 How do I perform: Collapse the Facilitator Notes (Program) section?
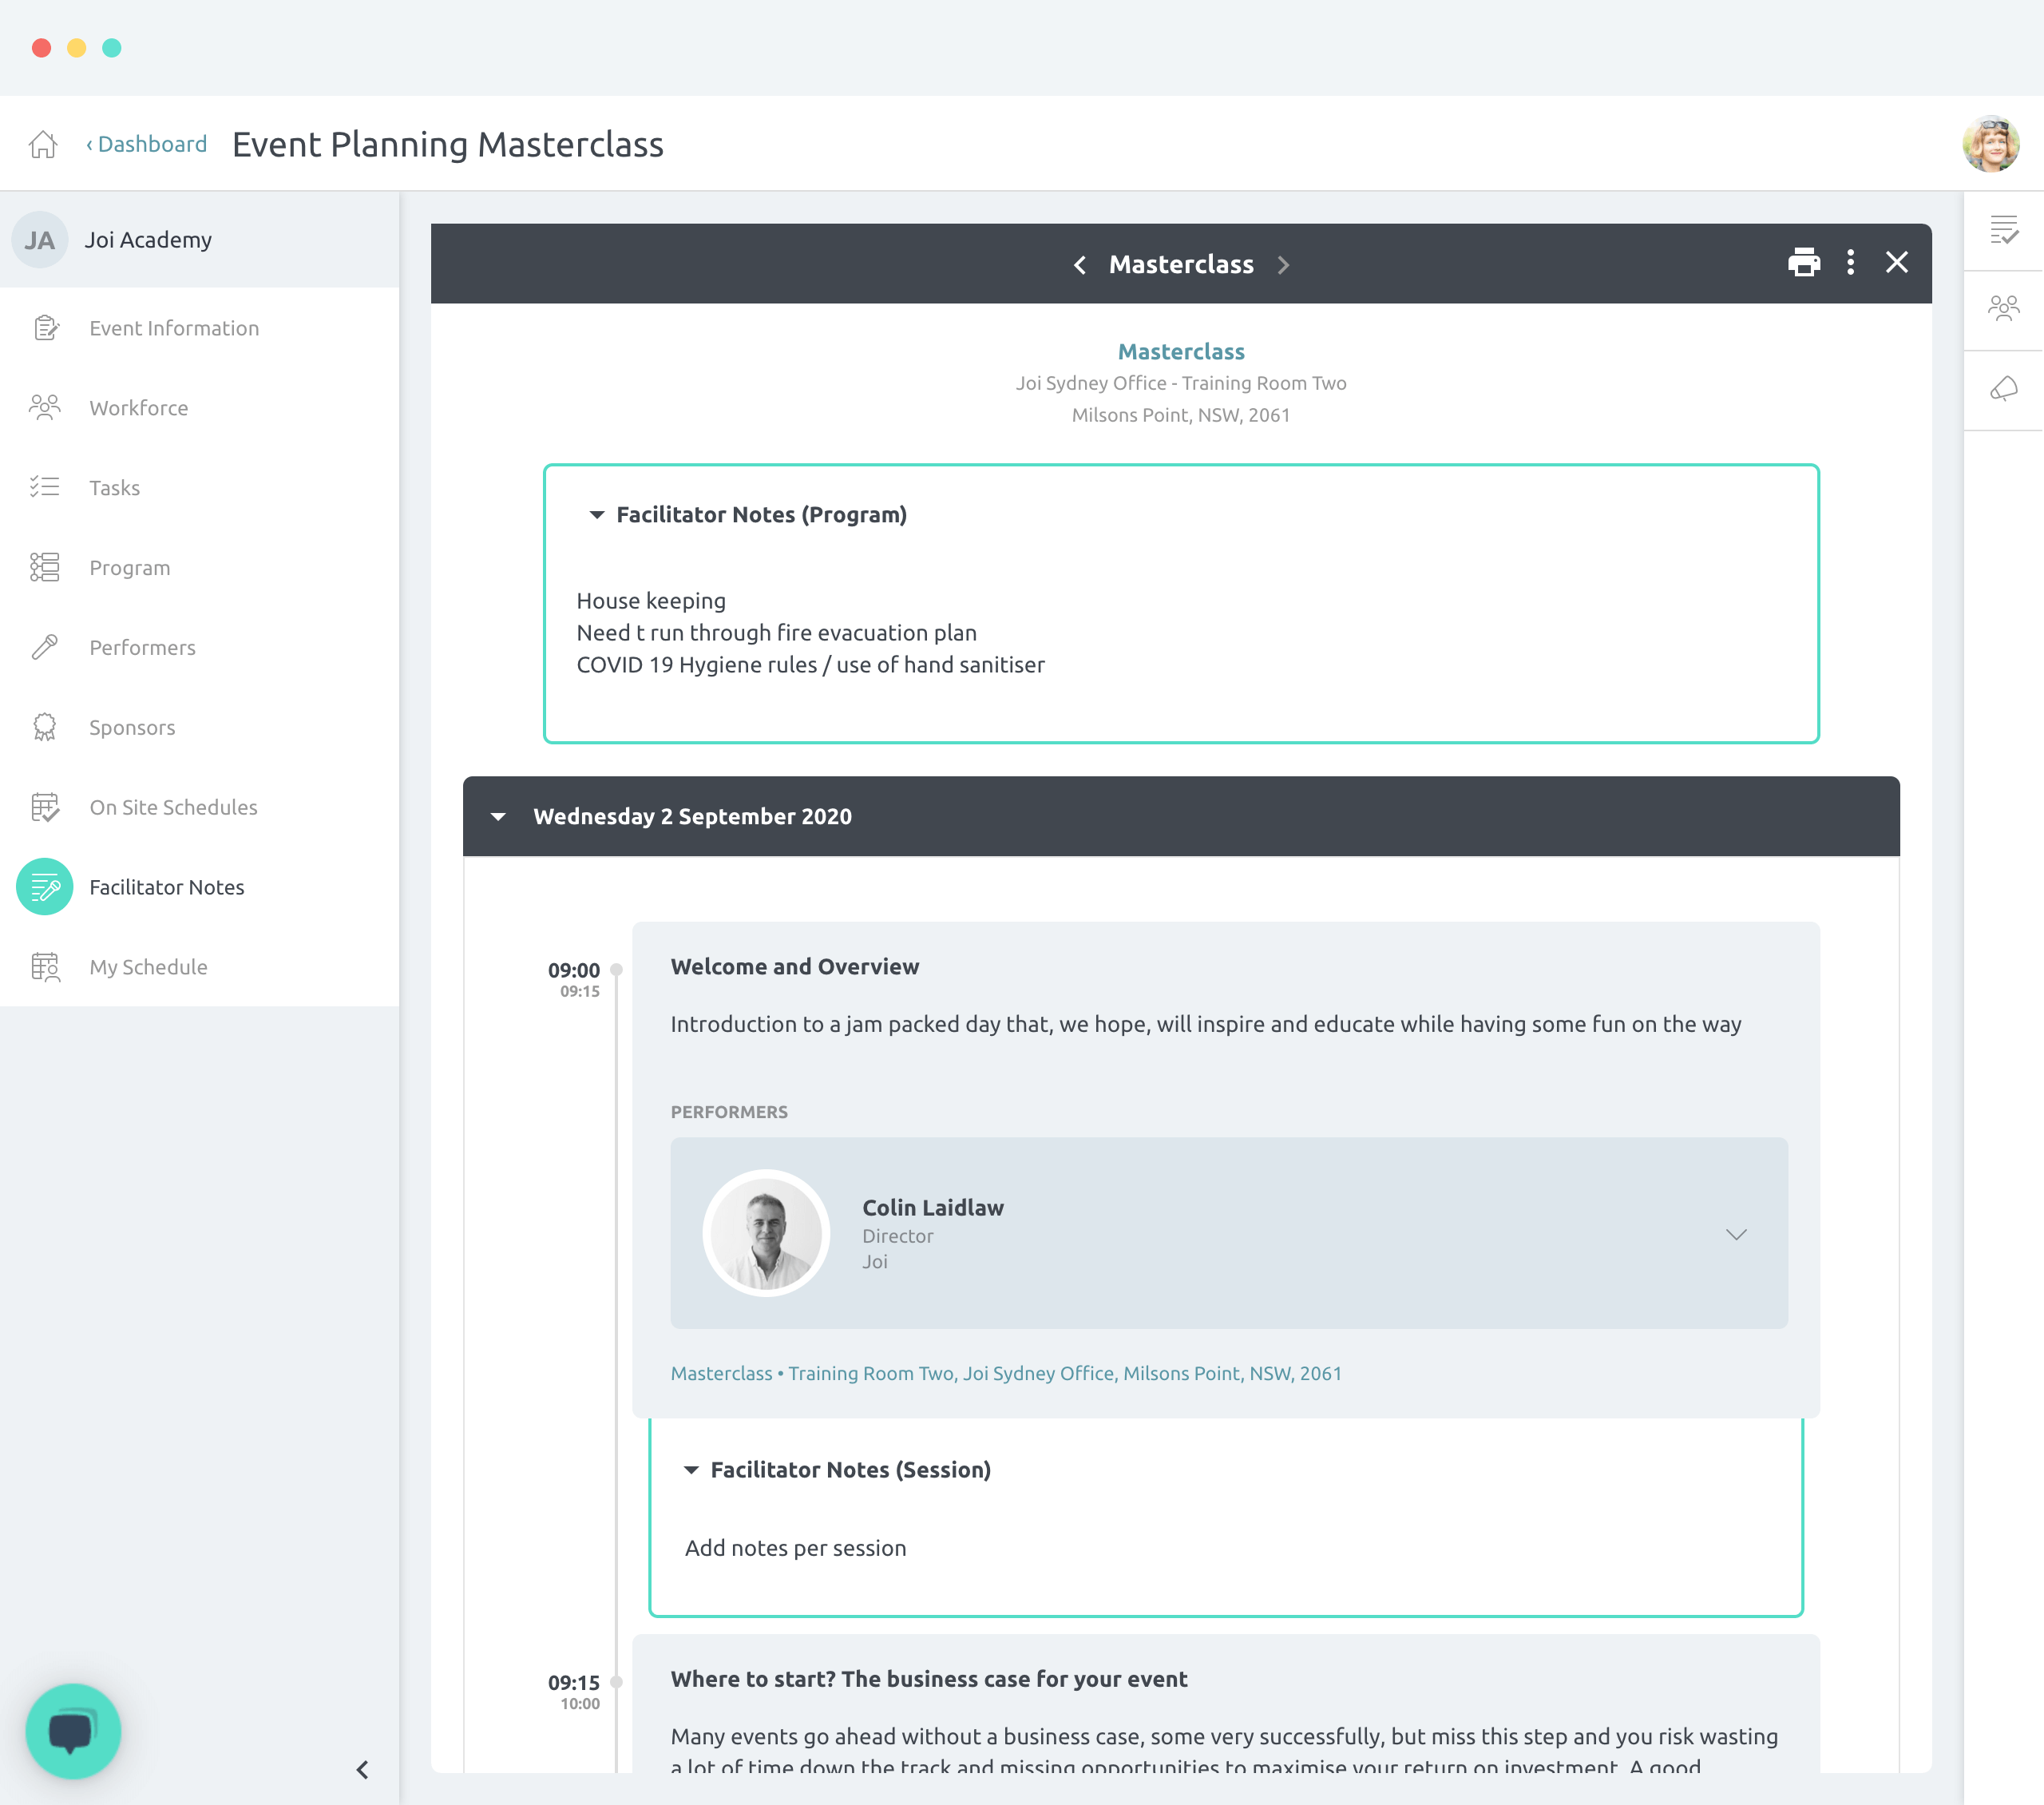(597, 515)
